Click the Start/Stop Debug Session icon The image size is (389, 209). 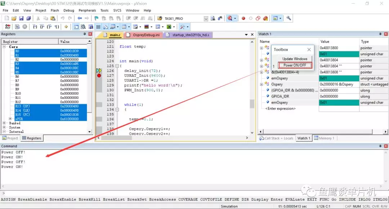tap(230, 18)
